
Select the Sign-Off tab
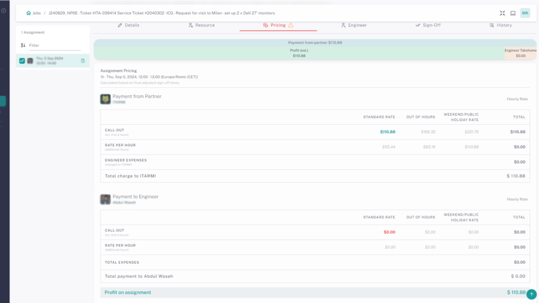pos(428,25)
